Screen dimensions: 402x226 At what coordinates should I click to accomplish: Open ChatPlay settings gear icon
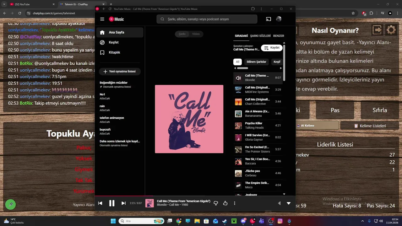[391, 30]
